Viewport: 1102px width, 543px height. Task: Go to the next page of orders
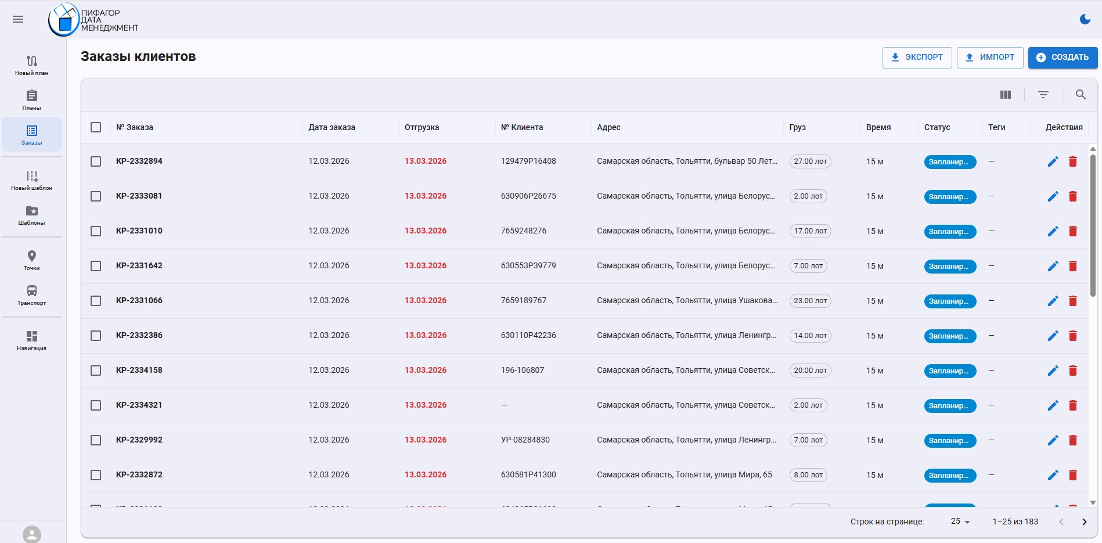click(x=1084, y=522)
